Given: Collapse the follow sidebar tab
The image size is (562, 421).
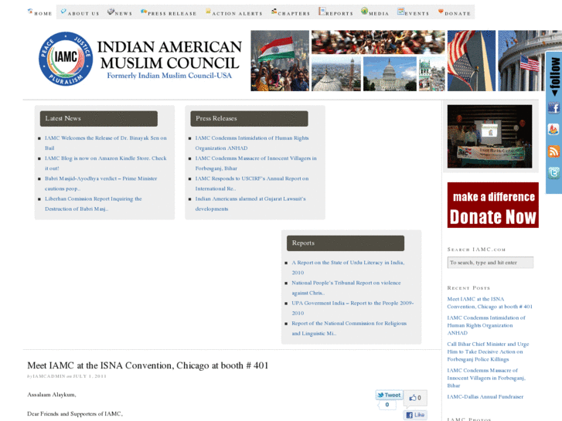Looking at the screenshot, I should tap(554, 76).
